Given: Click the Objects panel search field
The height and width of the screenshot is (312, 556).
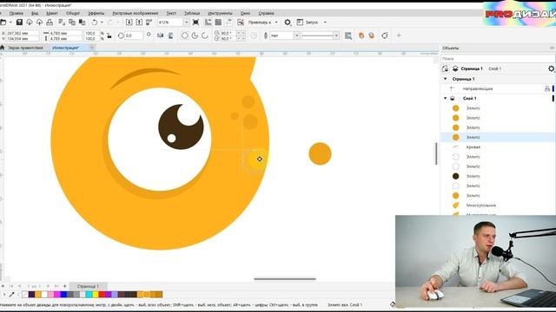Looking at the screenshot, I should click(498, 58).
